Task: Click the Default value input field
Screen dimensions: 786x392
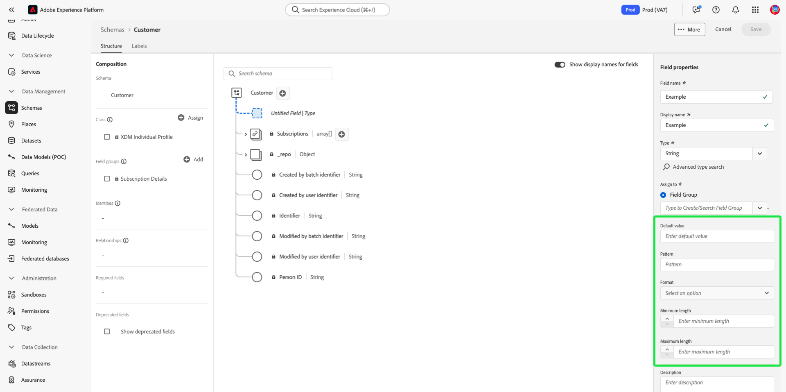Action: tap(716, 236)
